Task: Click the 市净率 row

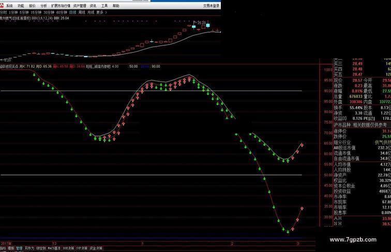Action: (x=363, y=197)
